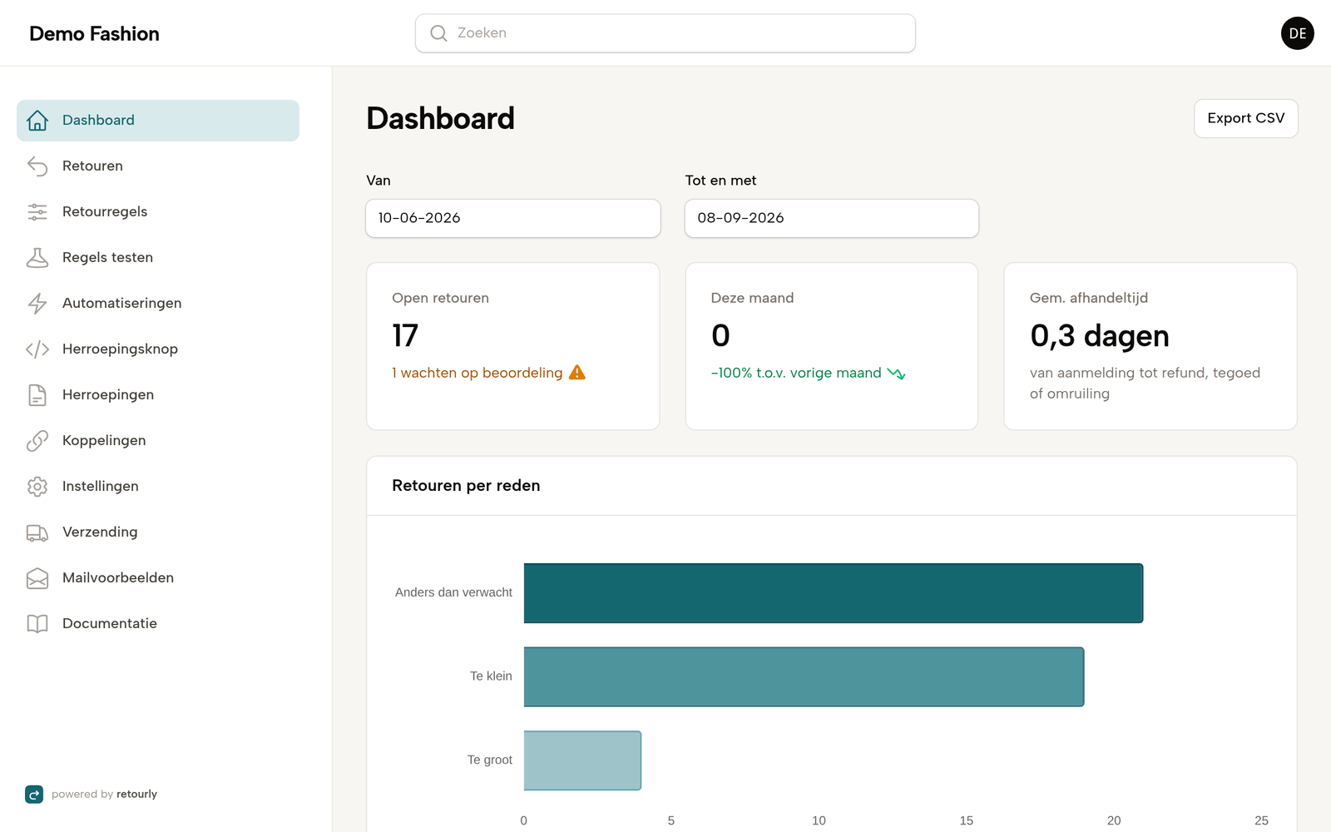Go to Retourregels page
This screenshot has height=832, width=1331.
point(158,212)
